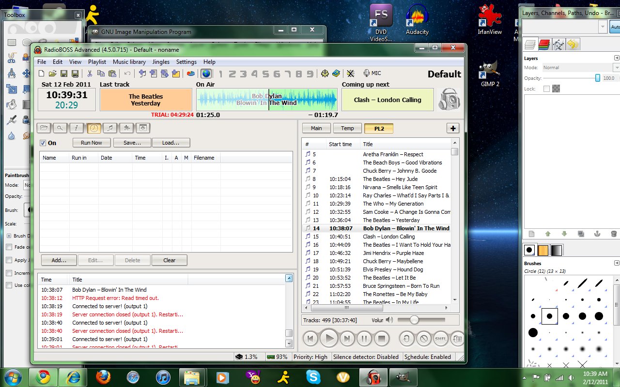Click jingle number 5 button
The image size is (620, 387).
point(265,74)
